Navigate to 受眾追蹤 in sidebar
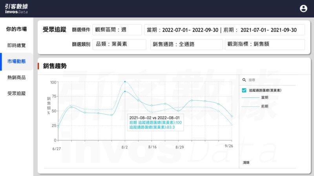The width and height of the screenshot is (314, 176). 16,93
